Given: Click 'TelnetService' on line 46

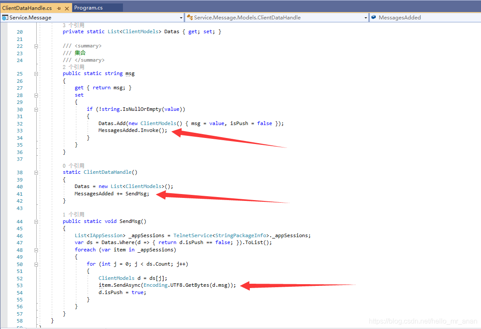Looking at the screenshot, I should coord(193,235).
